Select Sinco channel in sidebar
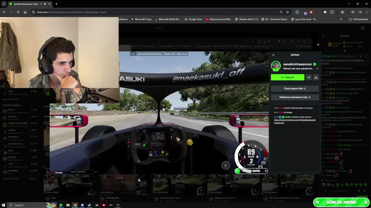 pos(20,111)
